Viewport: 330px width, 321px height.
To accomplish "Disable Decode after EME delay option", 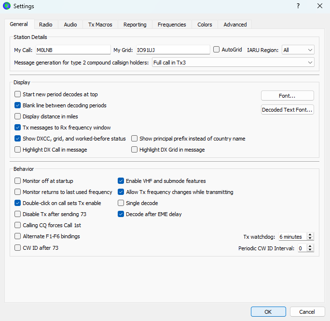I will [121, 214].
